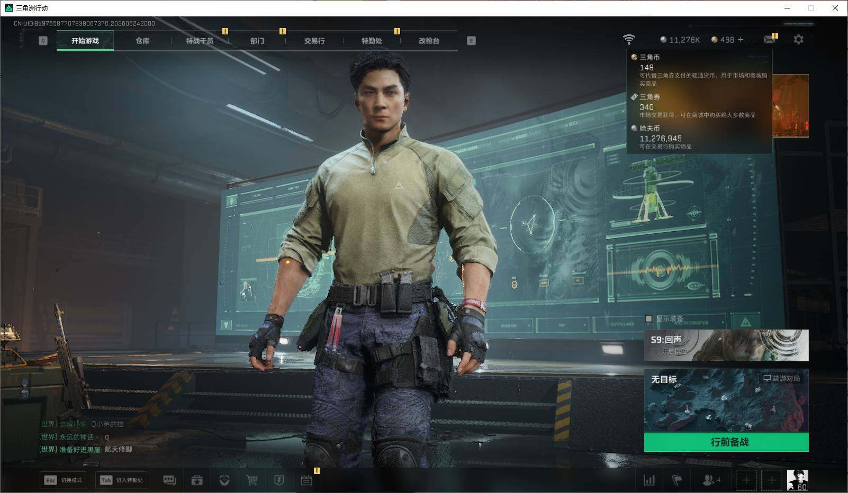Click the 三角券 340 entry in currency popup
This screenshot has height=493, width=848.
700,106
